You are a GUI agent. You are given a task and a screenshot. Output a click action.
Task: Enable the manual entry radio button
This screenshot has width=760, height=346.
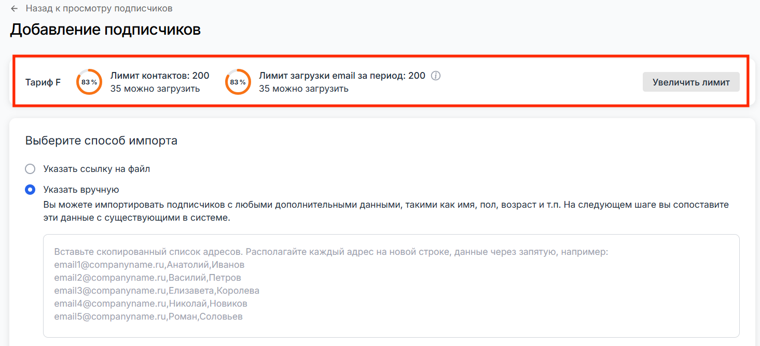(x=30, y=189)
